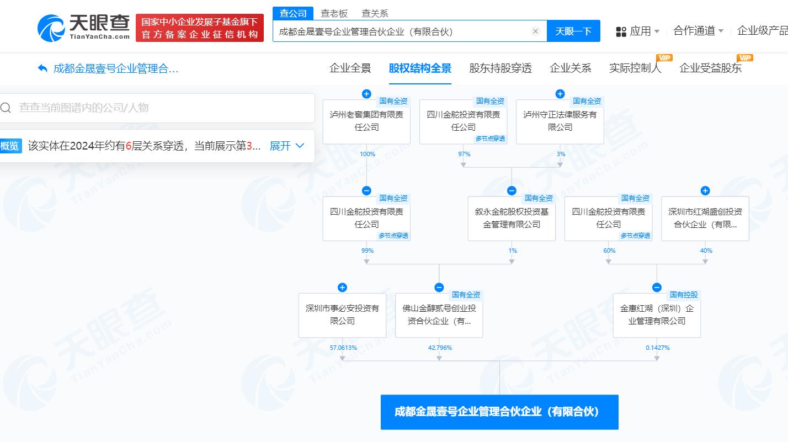Click the back arrow beside 成都金晟壹号企业管理合
788x442 pixels.
click(42, 68)
